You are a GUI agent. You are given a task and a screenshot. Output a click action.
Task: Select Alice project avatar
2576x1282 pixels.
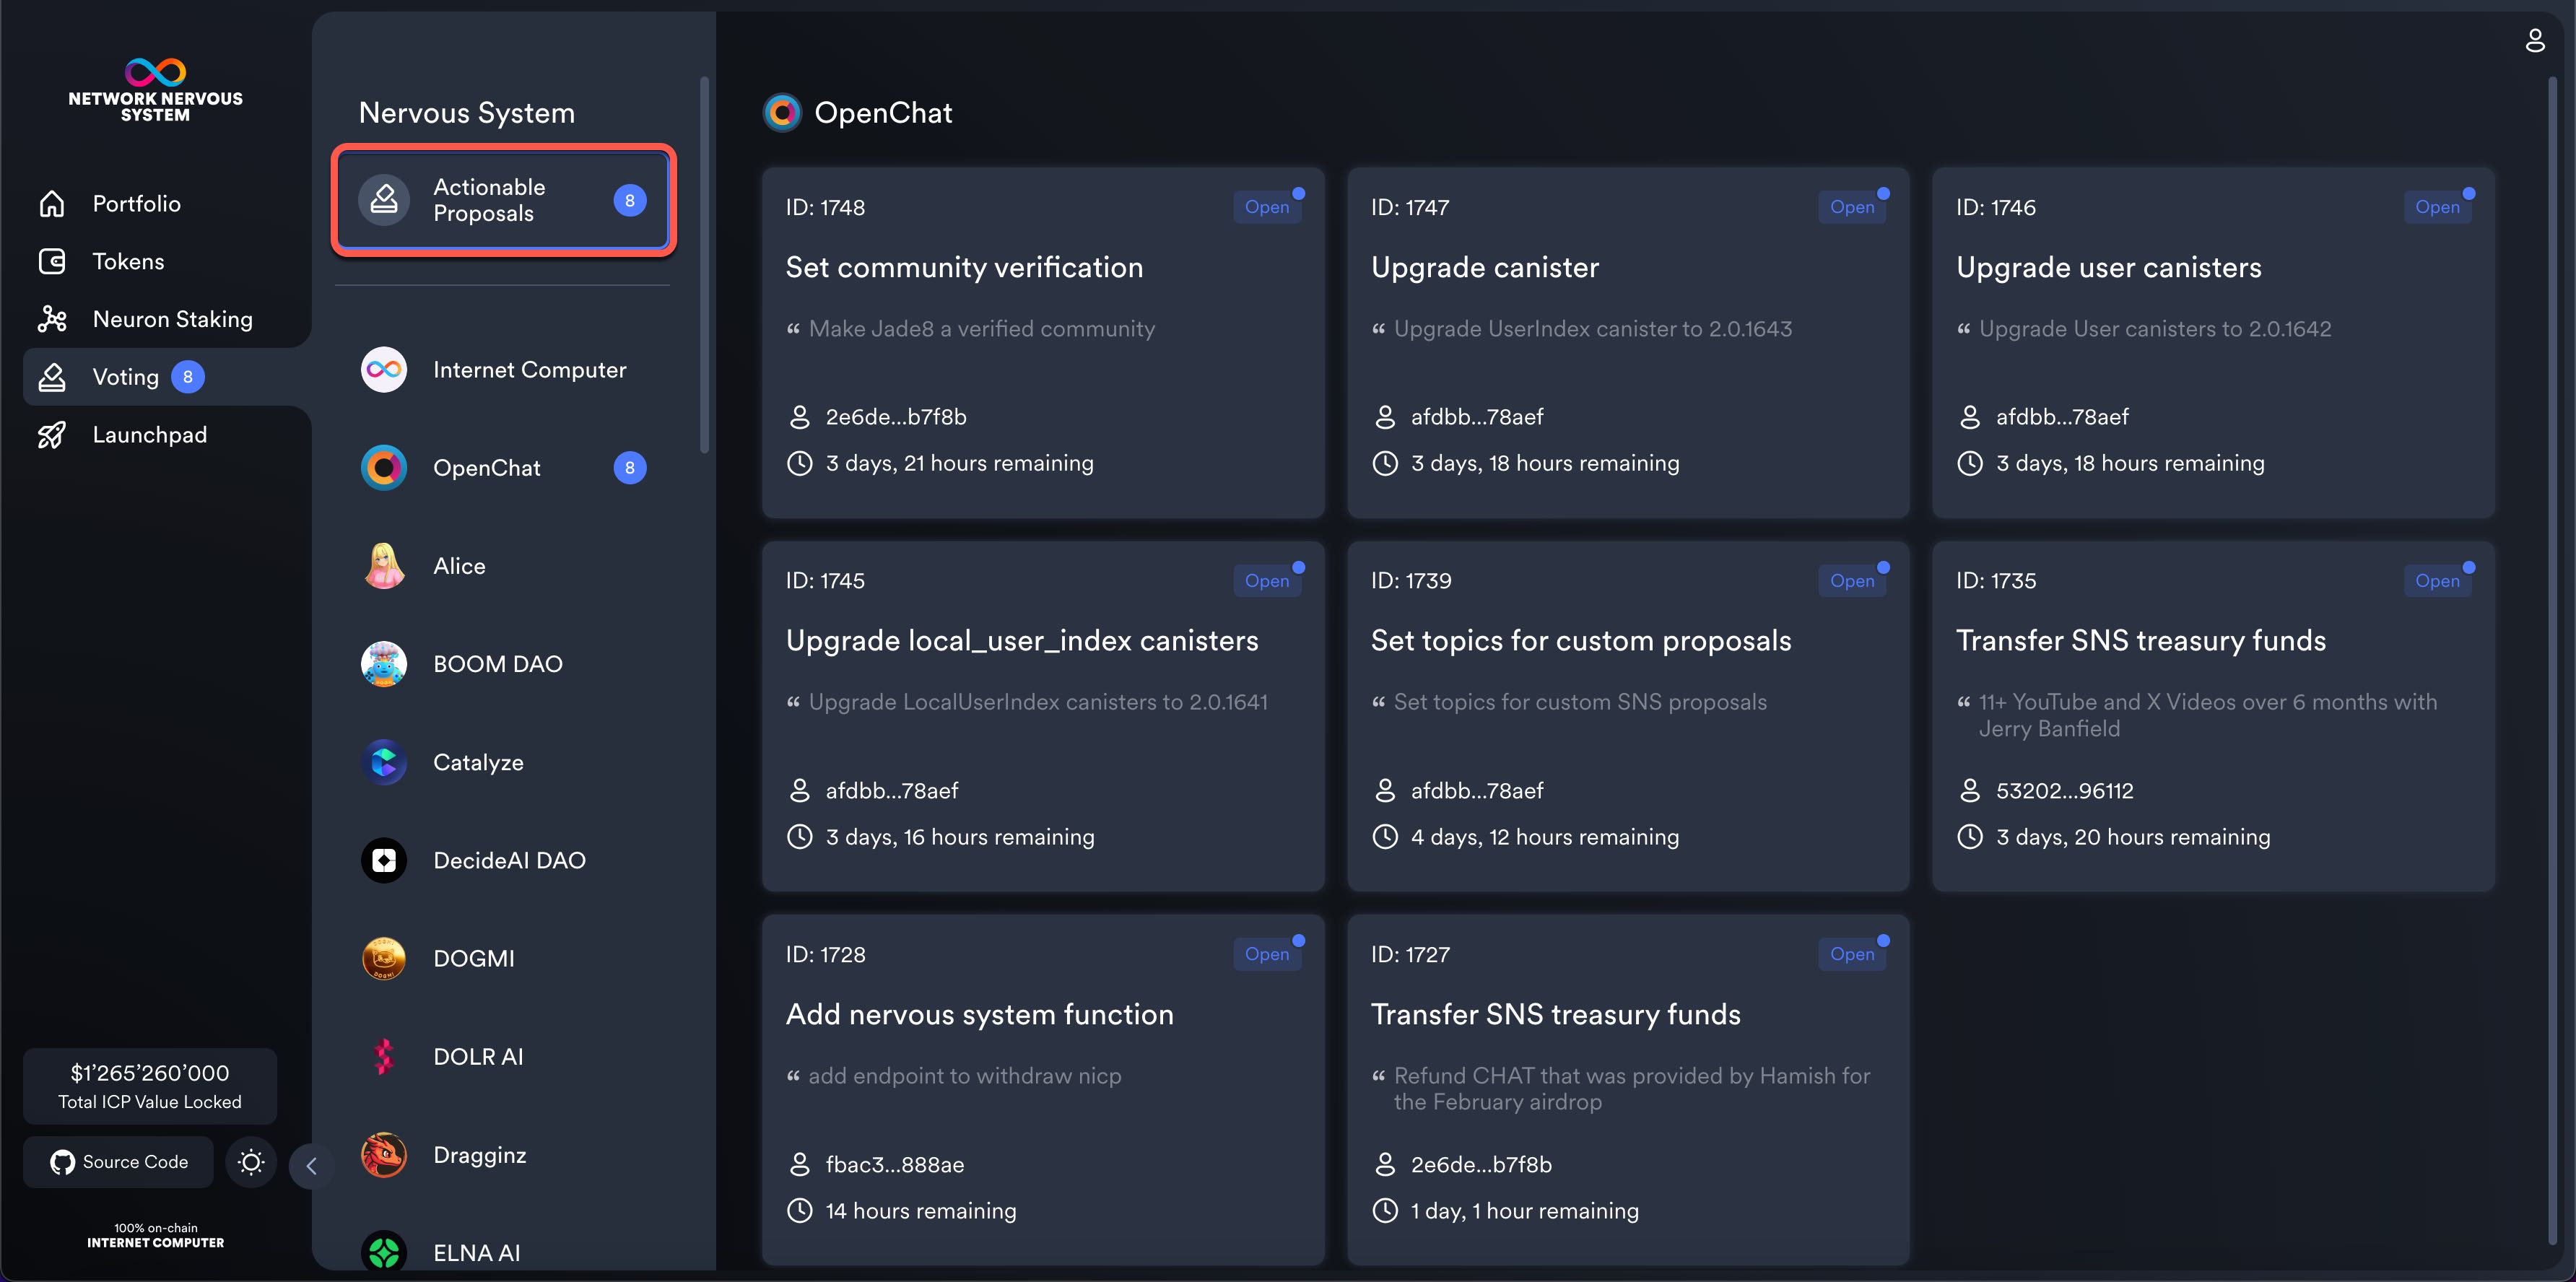(384, 566)
